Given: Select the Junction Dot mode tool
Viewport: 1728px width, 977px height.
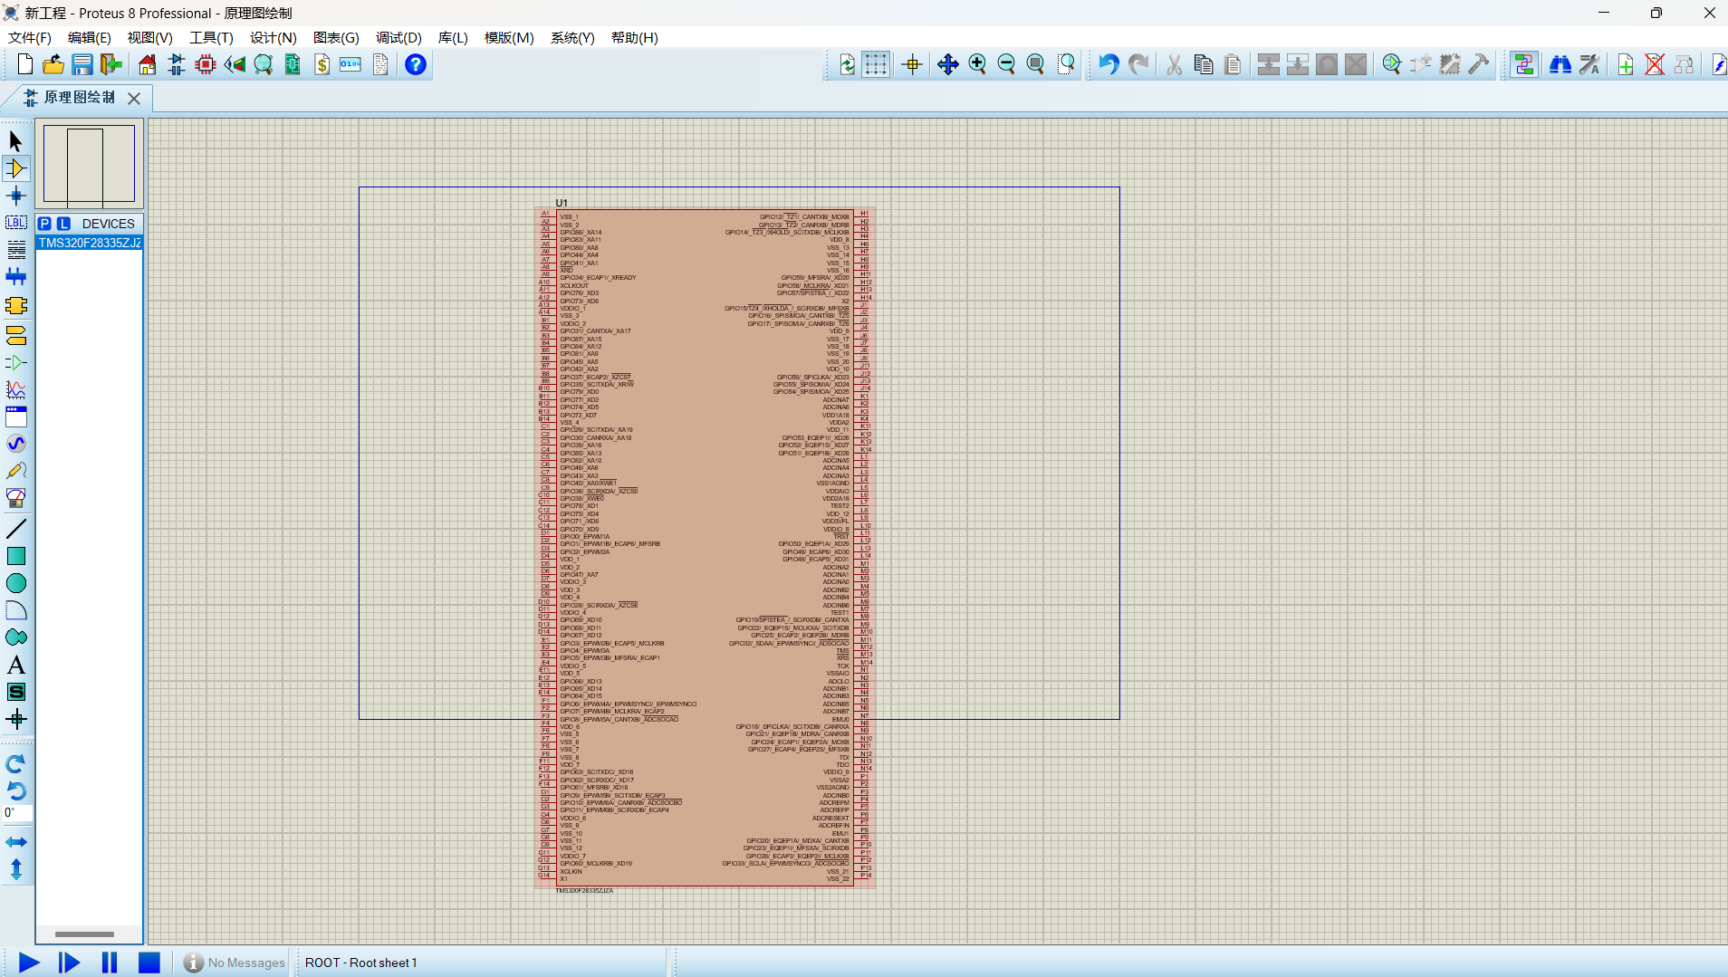Looking at the screenshot, I should click(15, 196).
